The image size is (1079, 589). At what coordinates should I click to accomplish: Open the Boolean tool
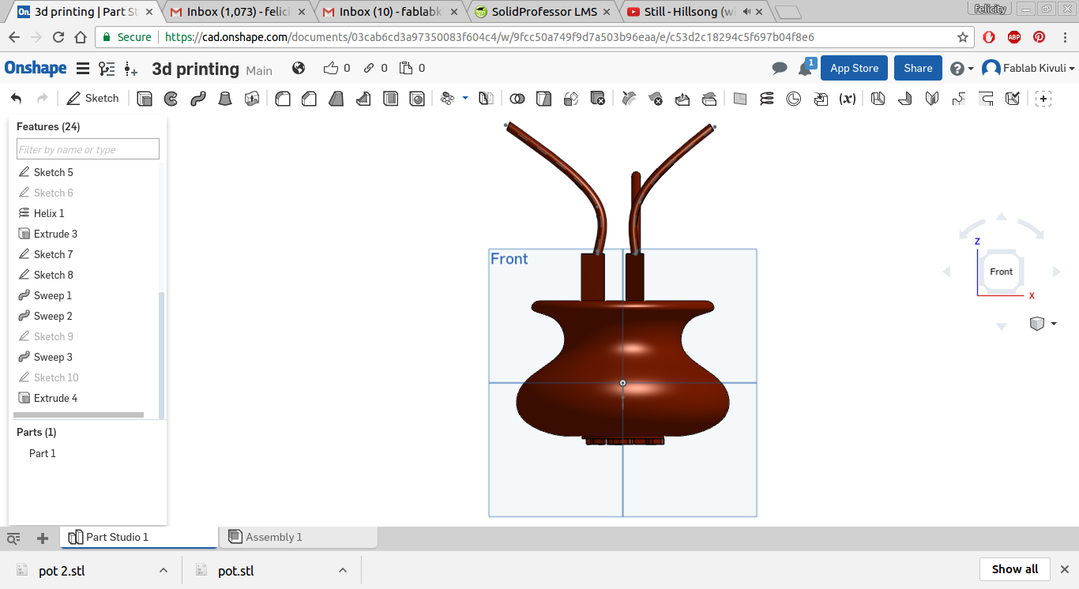[517, 99]
